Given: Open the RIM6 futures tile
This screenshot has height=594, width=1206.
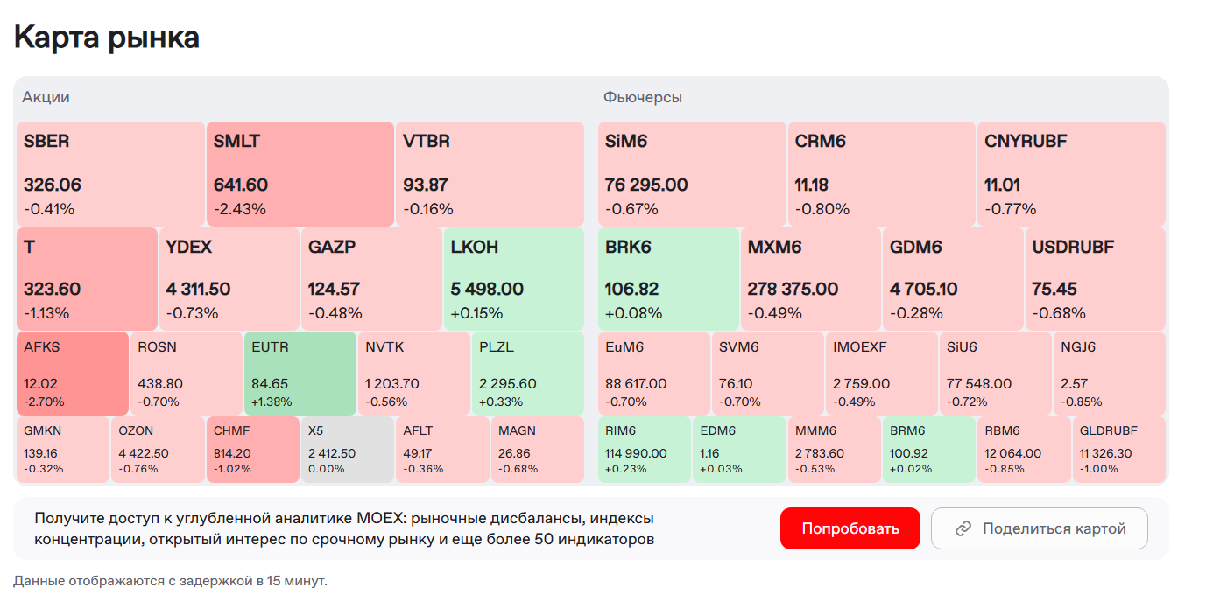Looking at the screenshot, I should point(645,450).
